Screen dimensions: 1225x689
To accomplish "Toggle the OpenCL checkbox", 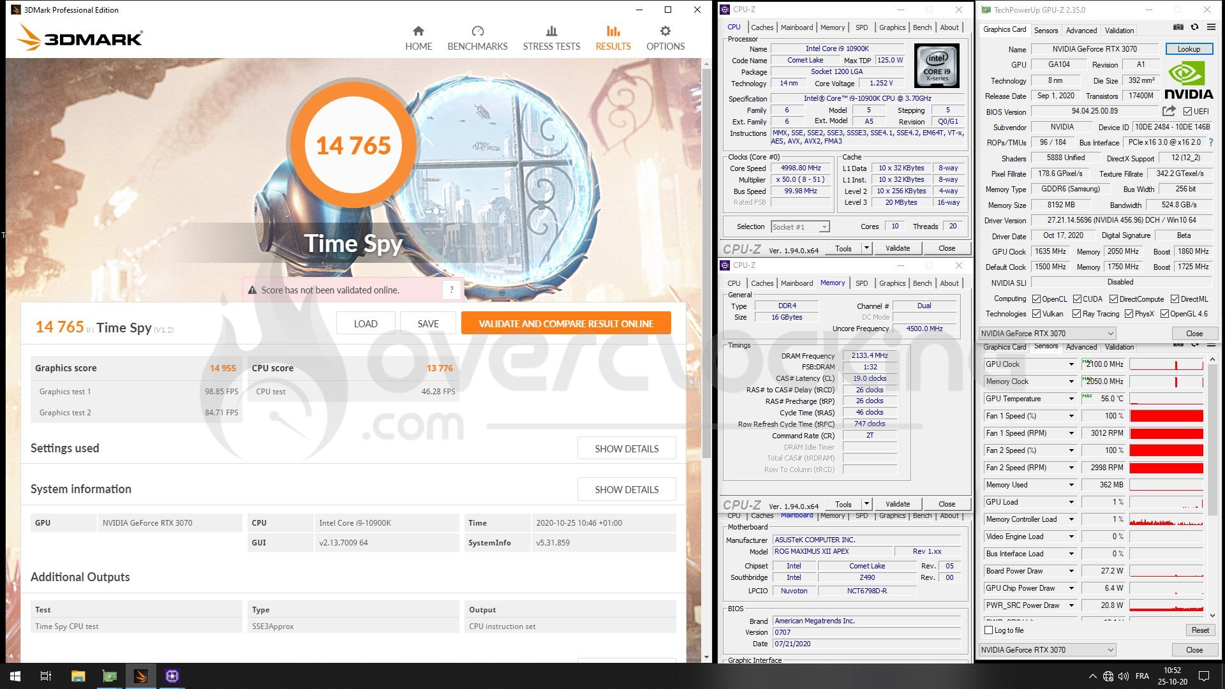I will pyautogui.click(x=1036, y=299).
